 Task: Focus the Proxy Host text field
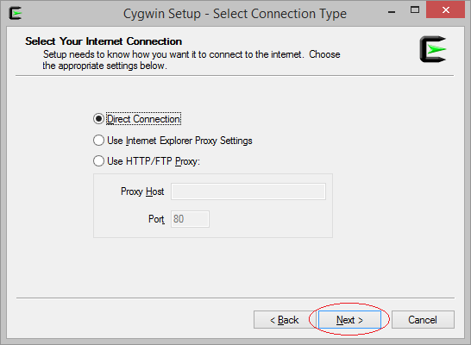click(x=248, y=191)
